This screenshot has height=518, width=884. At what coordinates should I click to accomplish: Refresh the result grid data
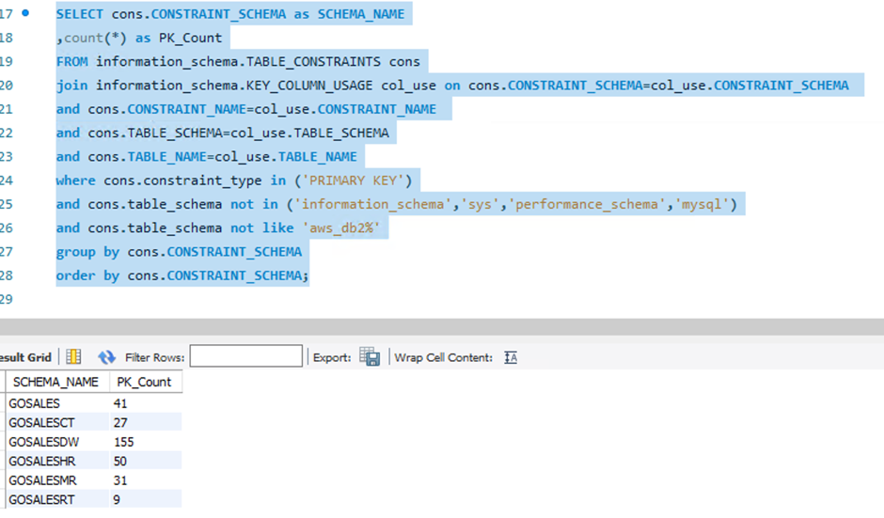106,357
